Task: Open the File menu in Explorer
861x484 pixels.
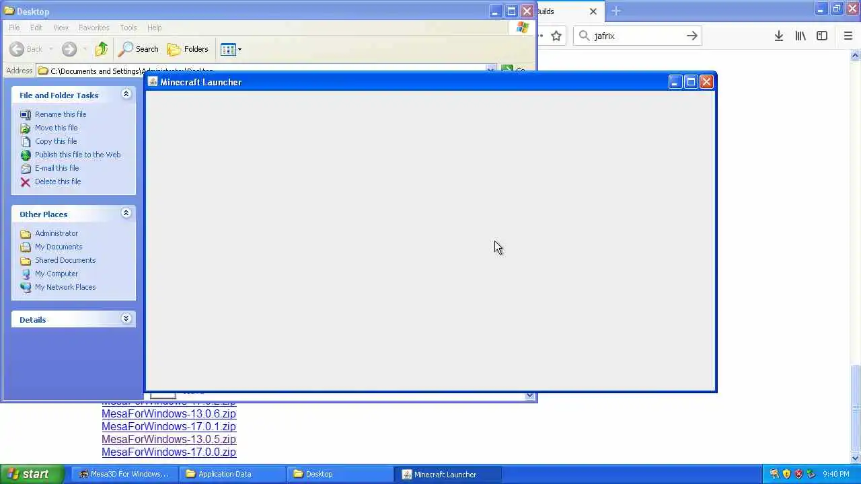Action: (x=14, y=28)
